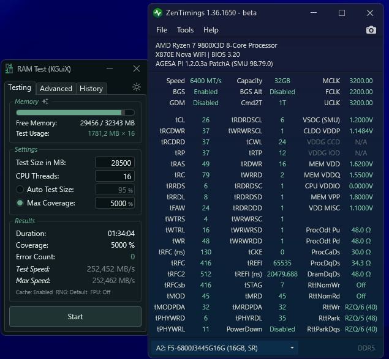Screen dimensions: 389x359
Task: Click the tREFI (ns) value 20479.688
Action: point(282,274)
